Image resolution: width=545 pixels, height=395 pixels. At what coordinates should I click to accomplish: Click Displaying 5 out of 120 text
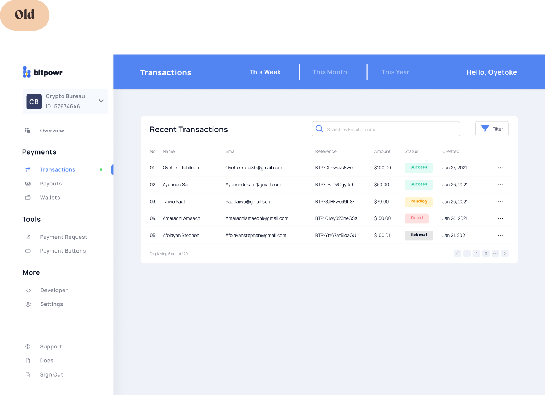tap(169, 254)
